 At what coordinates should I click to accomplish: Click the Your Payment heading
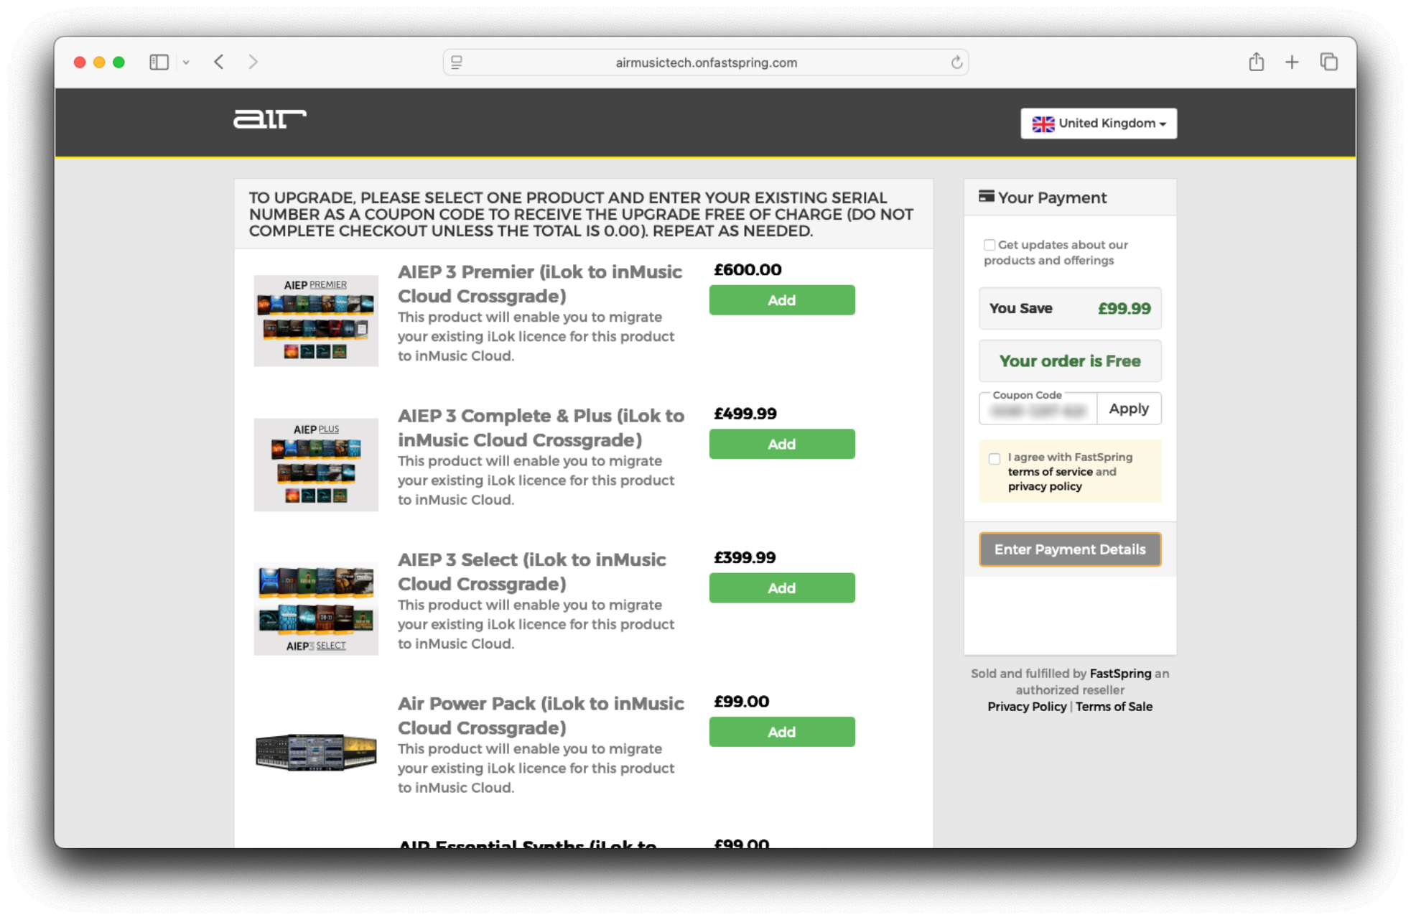click(x=1052, y=198)
